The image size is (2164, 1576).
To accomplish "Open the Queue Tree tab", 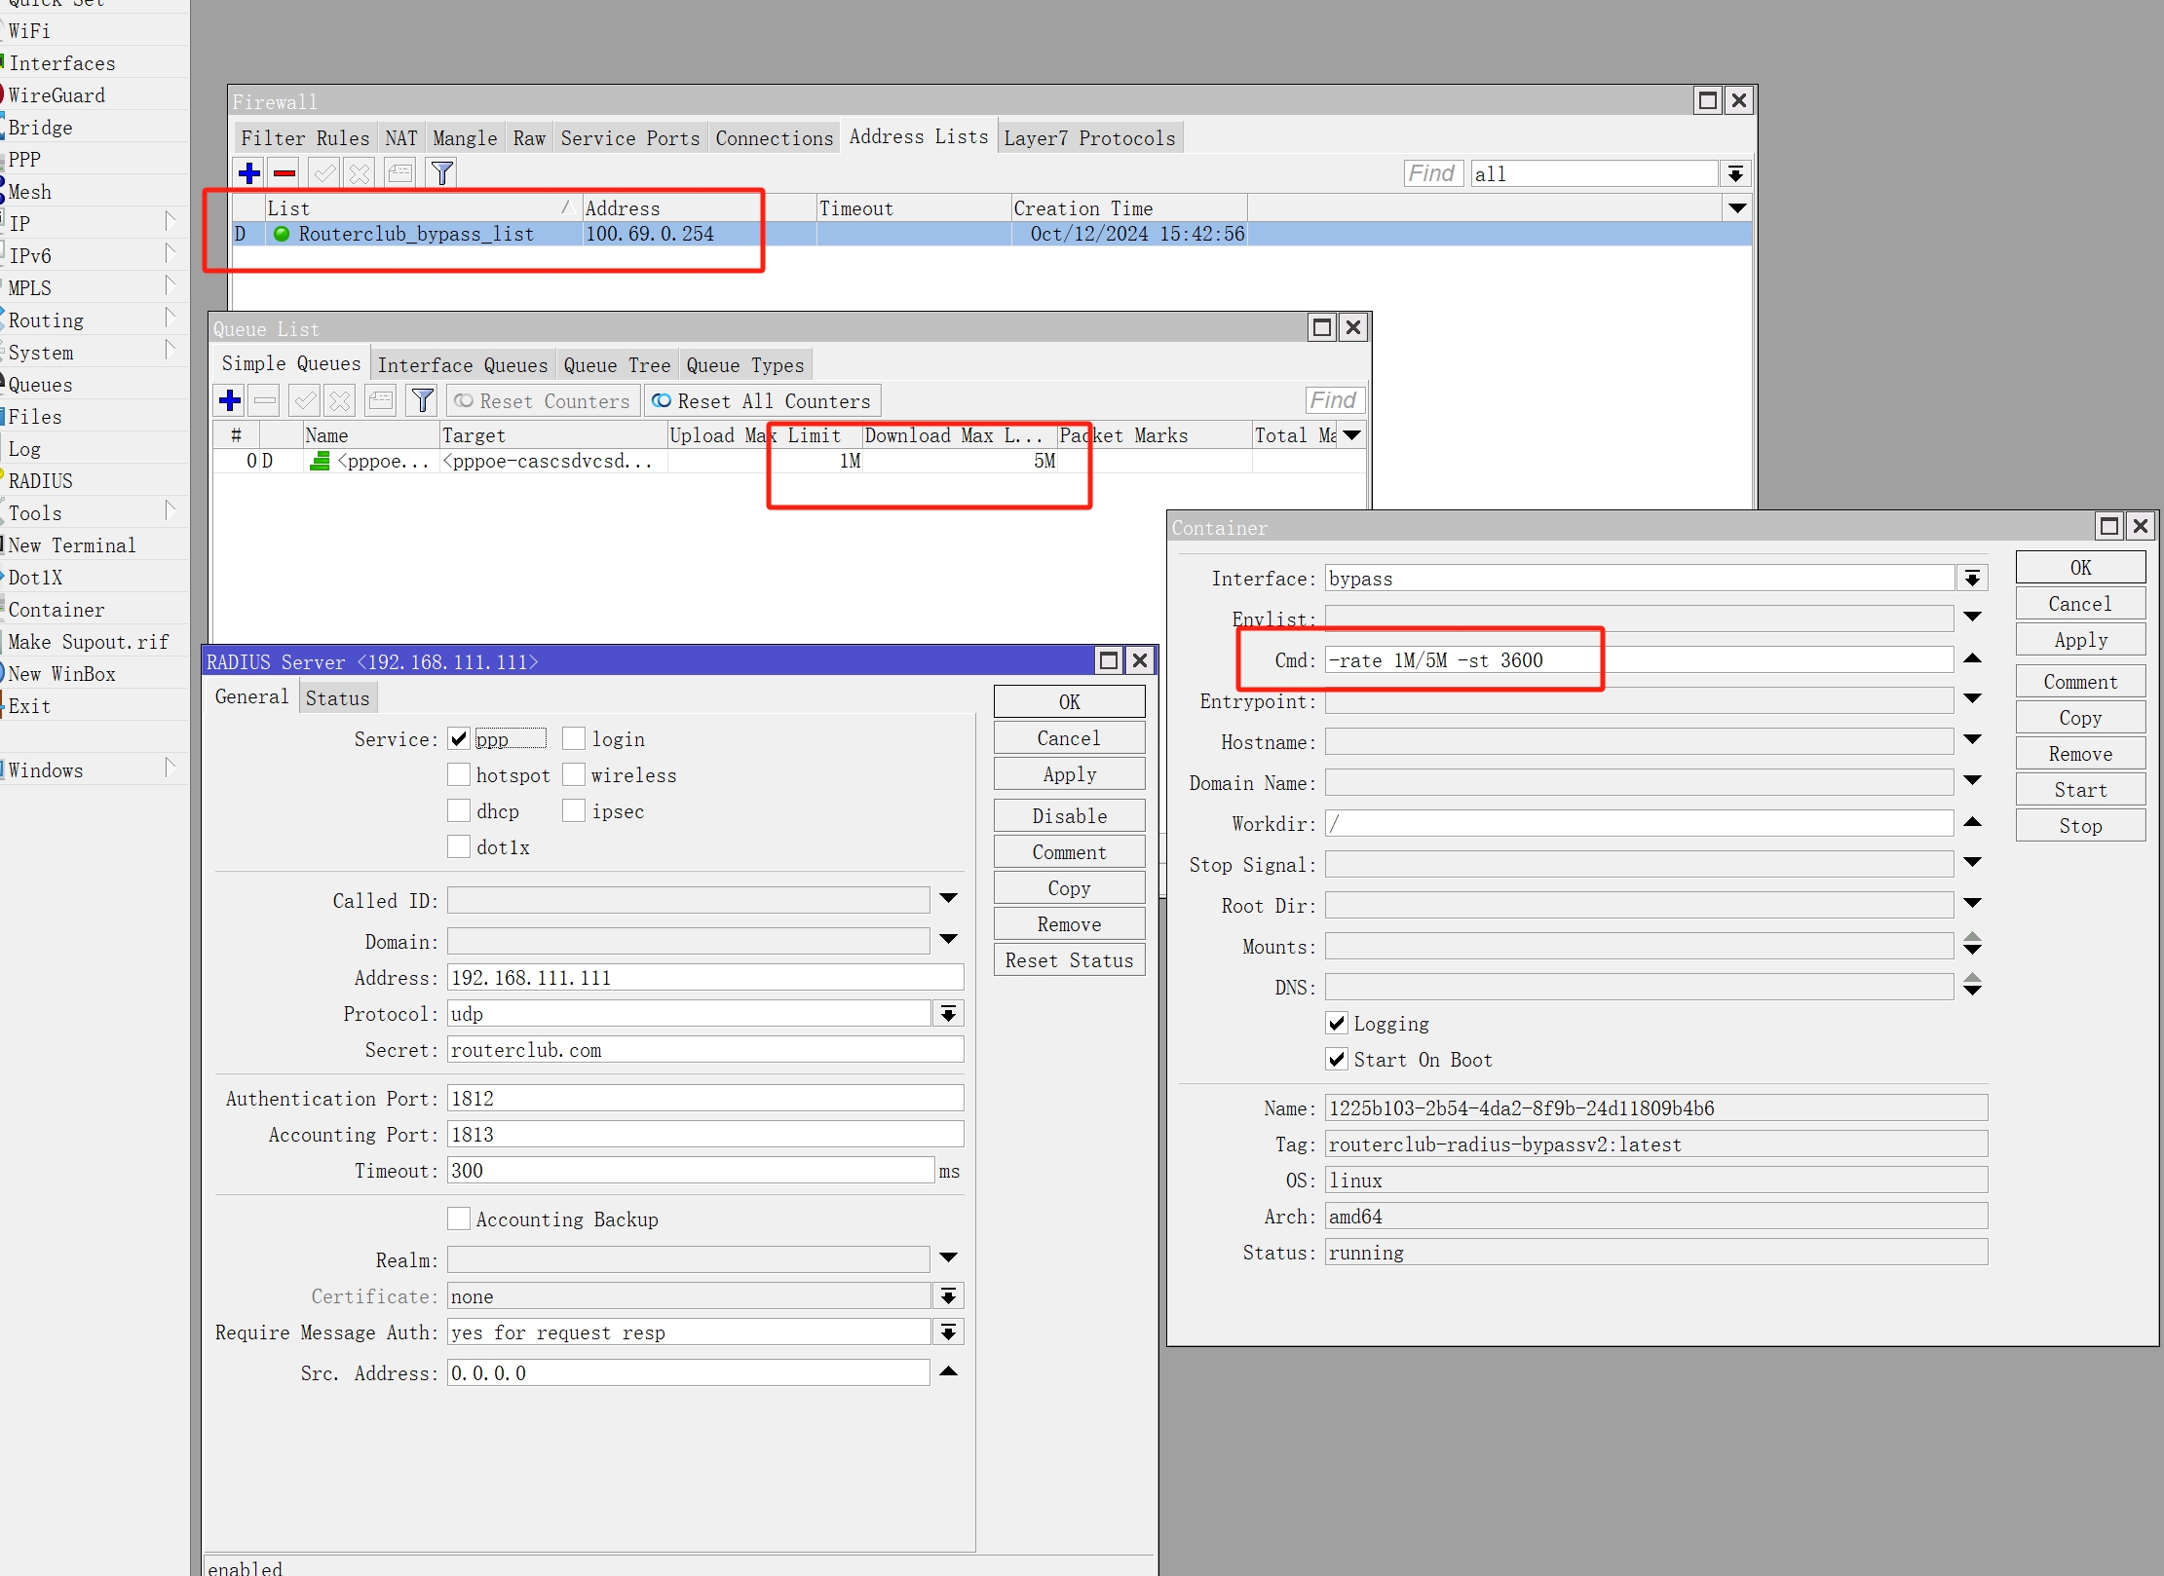I will click(618, 365).
